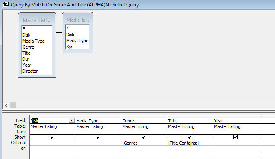Viewport: 275px width, 159px height.
Task: Select Title field in Master Listing table
Action: tap(26, 53)
